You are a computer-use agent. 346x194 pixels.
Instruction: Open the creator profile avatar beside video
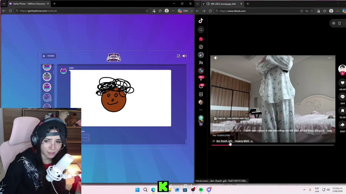tap(342, 68)
